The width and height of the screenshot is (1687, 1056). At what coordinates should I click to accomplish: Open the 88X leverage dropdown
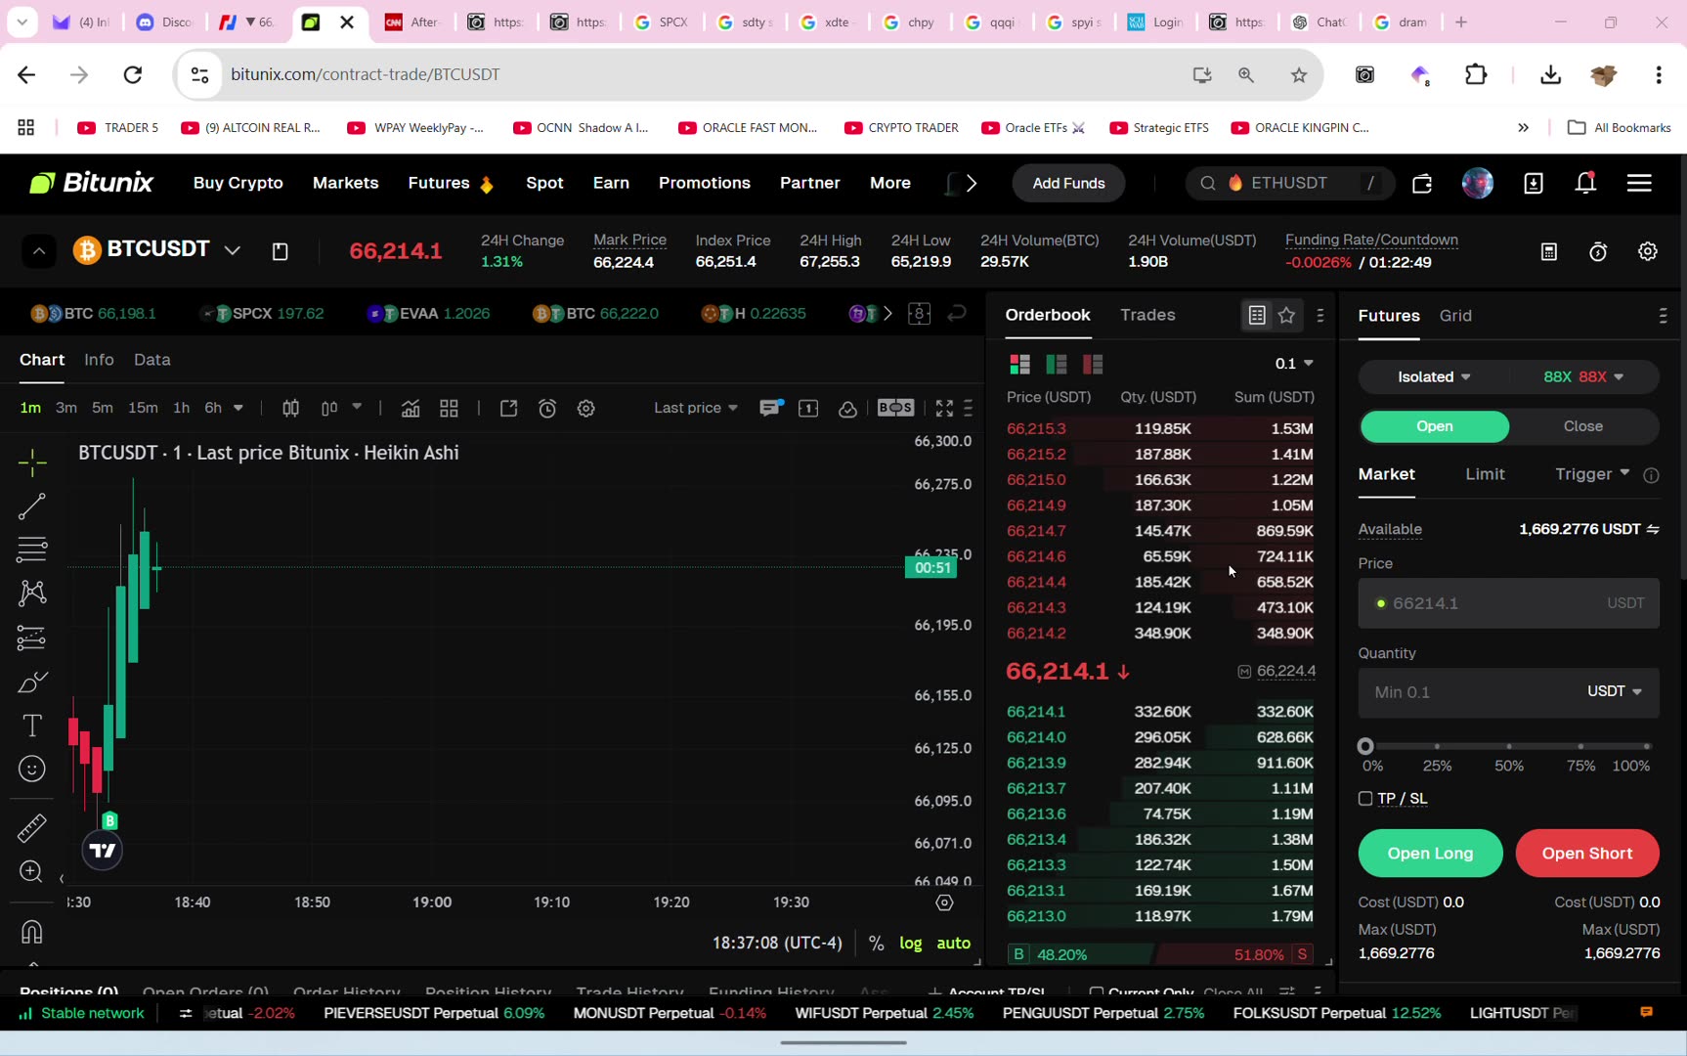[x=1583, y=377]
